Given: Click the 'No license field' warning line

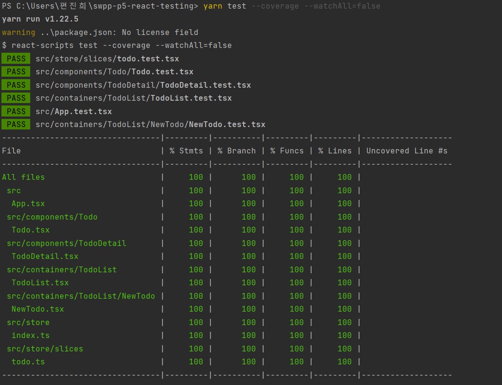Looking at the screenshot, I should [100, 33].
